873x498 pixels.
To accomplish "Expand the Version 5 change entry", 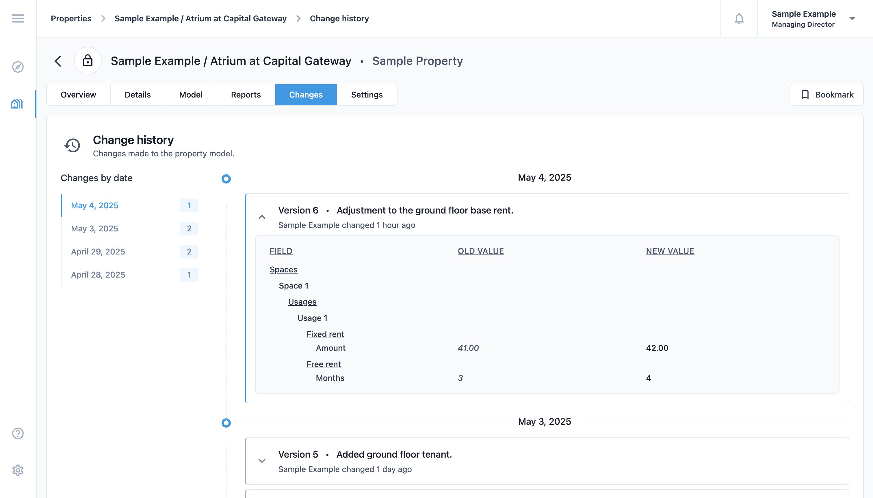I will click(x=262, y=461).
